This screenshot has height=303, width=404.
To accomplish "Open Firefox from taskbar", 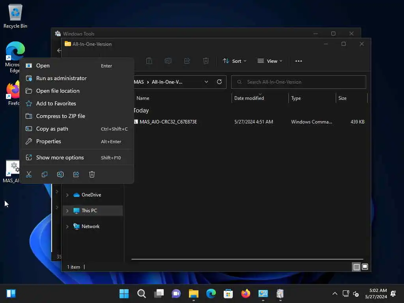I will tap(245, 294).
